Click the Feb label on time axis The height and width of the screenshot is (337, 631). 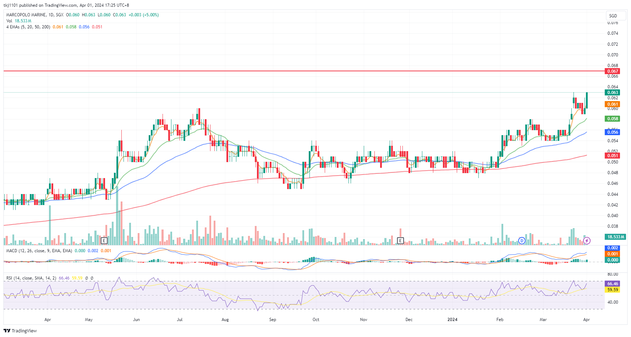pyautogui.click(x=500, y=320)
